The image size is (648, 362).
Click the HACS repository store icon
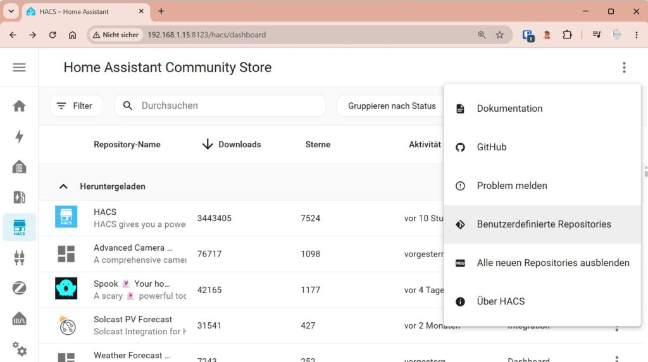click(66, 217)
